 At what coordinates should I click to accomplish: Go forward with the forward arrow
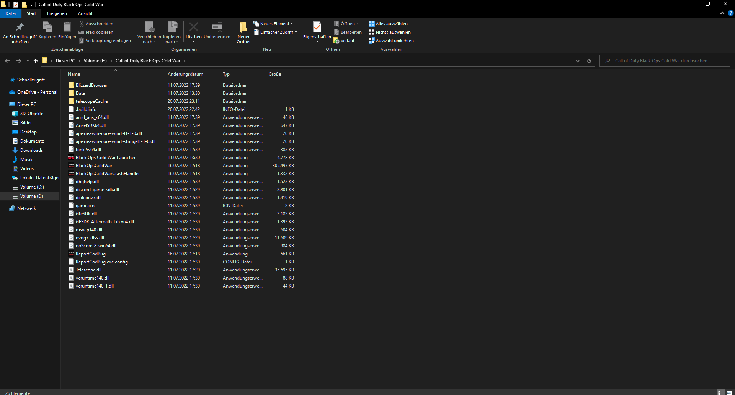[x=18, y=61]
